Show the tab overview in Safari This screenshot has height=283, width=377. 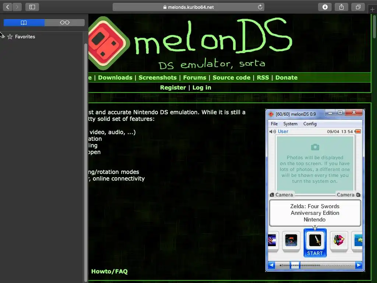coord(358,7)
